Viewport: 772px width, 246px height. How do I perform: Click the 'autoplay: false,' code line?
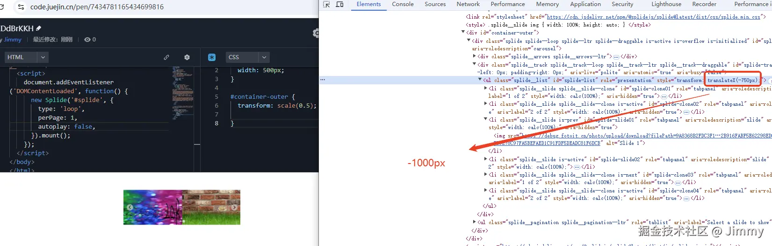tap(66, 127)
